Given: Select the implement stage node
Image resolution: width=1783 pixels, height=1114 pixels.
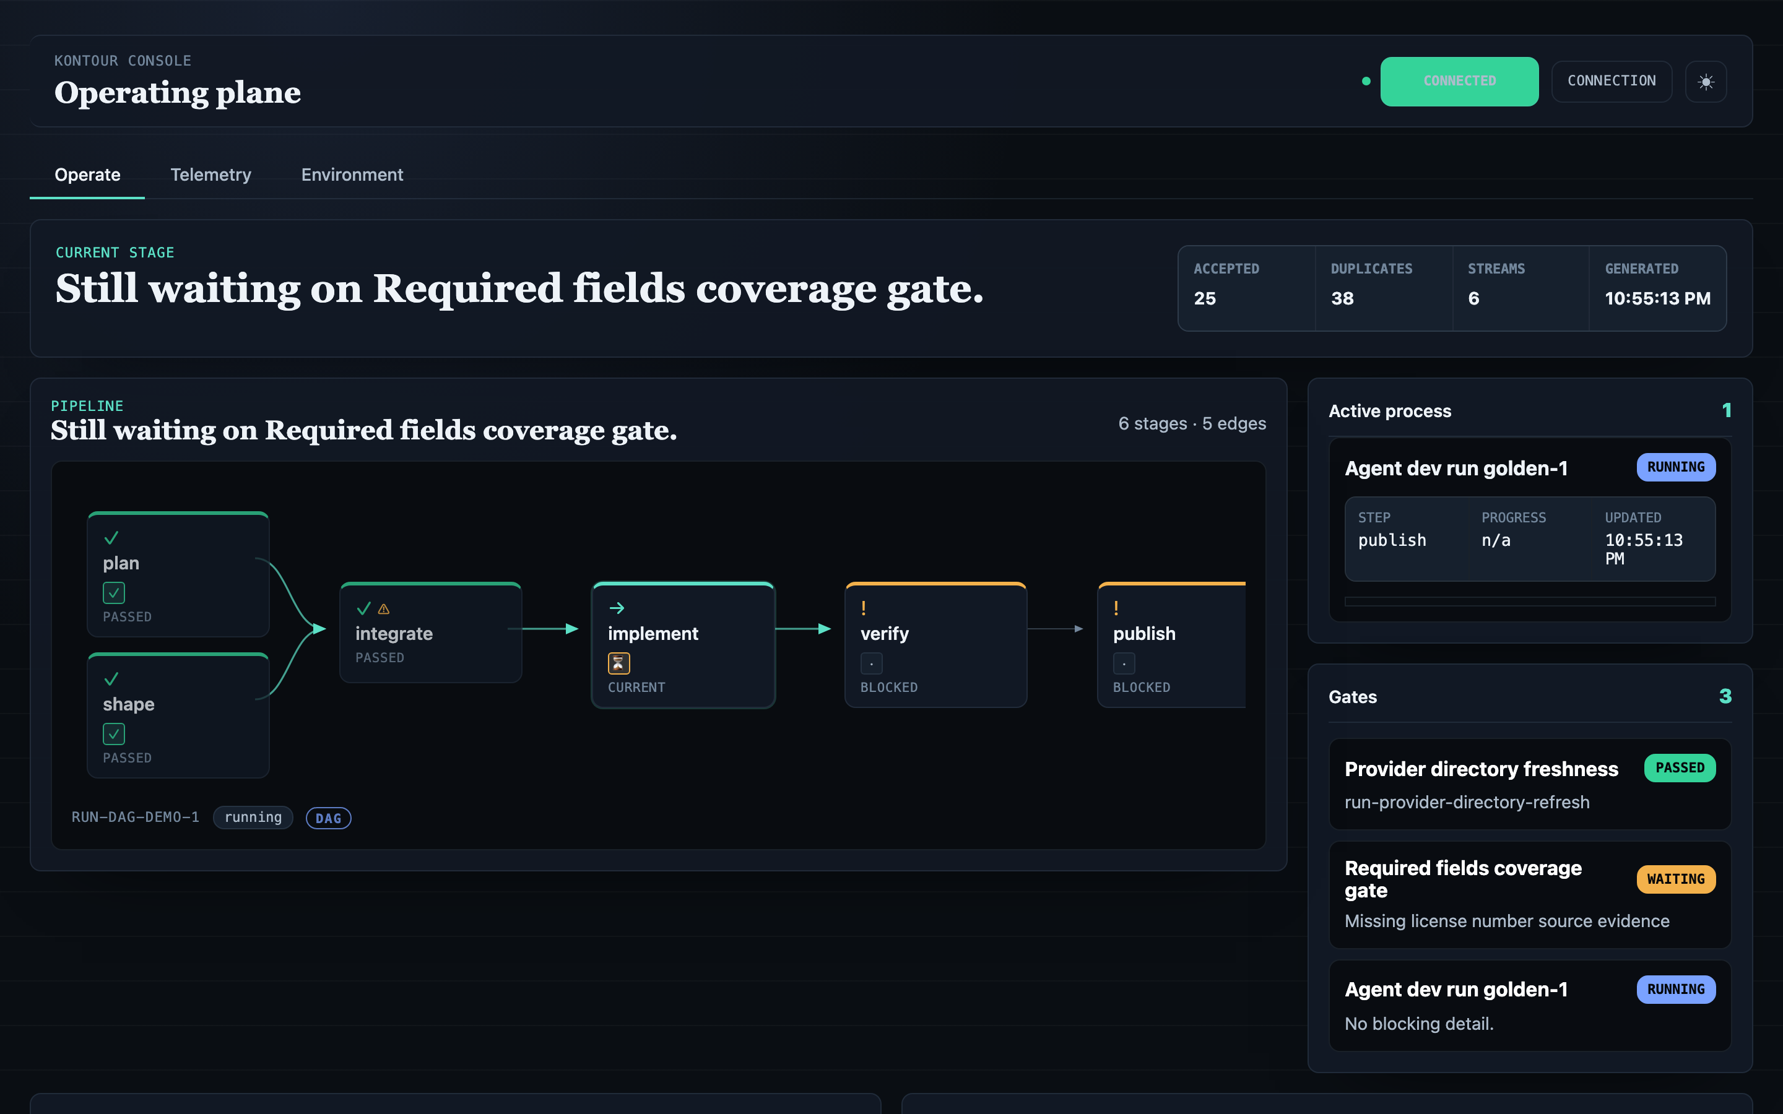Looking at the screenshot, I should click(683, 646).
